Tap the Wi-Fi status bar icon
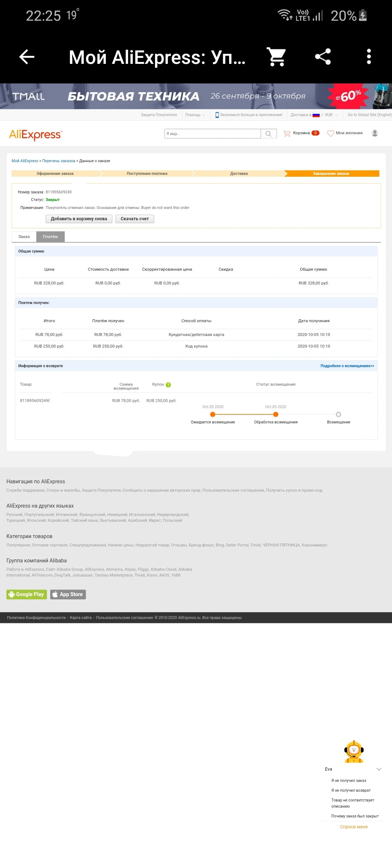392x849 pixels. coord(285,15)
